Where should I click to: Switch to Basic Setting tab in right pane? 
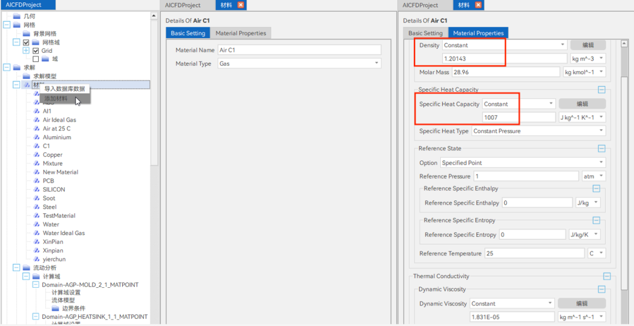[x=425, y=33]
